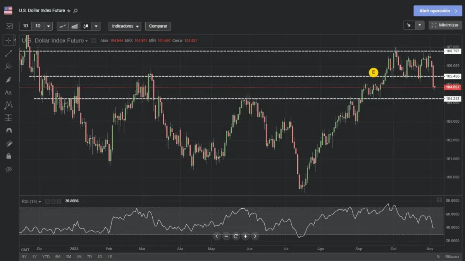Select the 7D range
This screenshot has height=261, width=465.
90,257
